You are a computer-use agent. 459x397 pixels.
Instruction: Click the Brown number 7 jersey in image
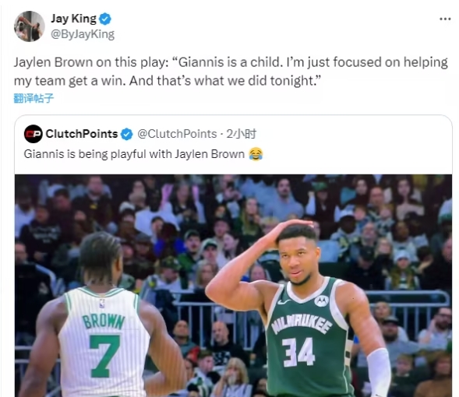pos(104,342)
